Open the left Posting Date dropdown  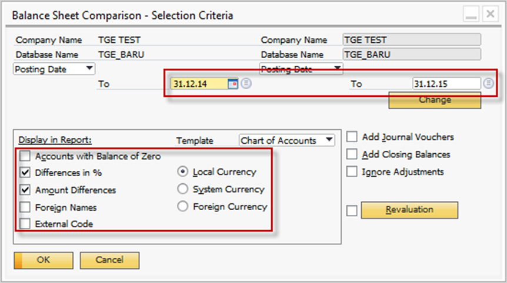54,69
